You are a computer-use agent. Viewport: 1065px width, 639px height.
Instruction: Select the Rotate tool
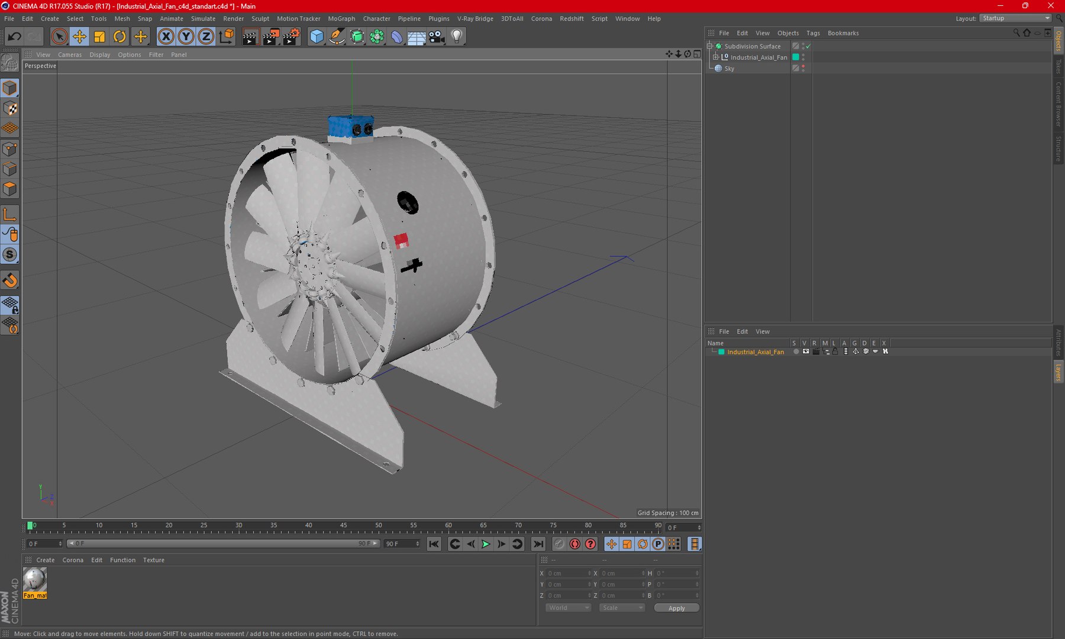pyautogui.click(x=120, y=37)
